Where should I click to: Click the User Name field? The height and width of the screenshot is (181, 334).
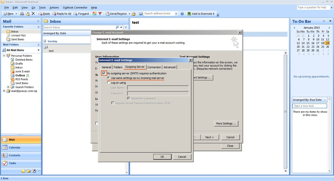(x=158, y=88)
